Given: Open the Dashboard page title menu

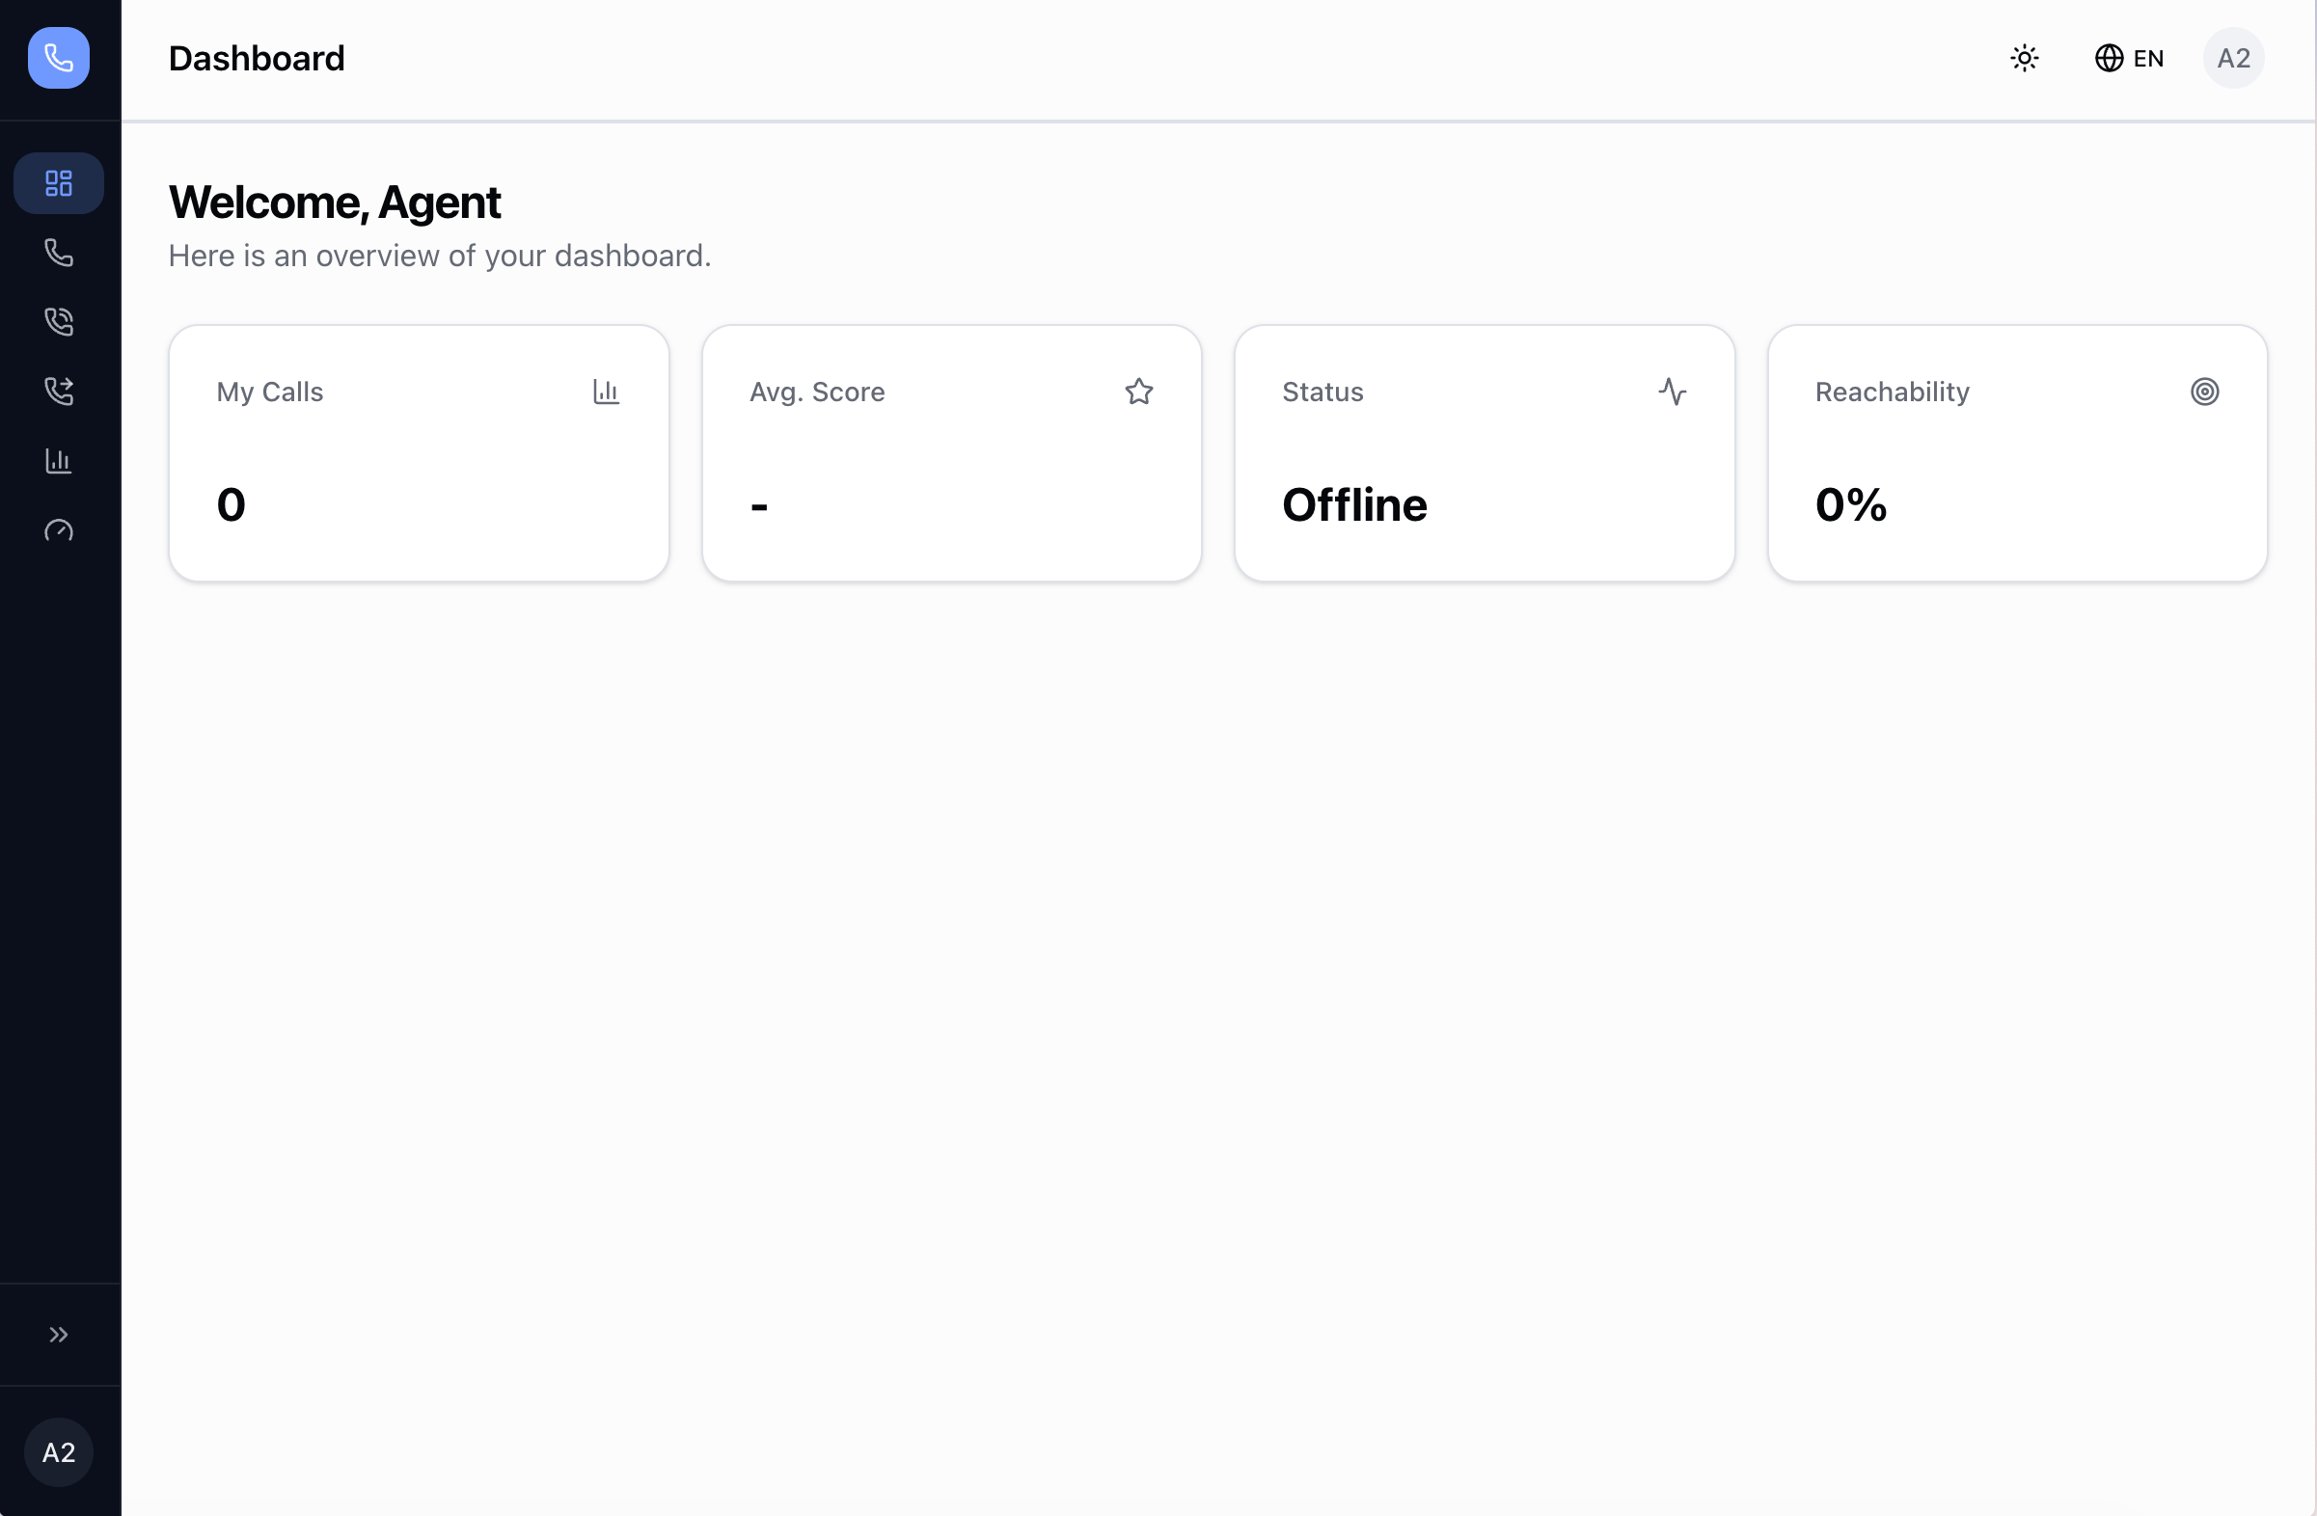Looking at the screenshot, I should coord(257,58).
